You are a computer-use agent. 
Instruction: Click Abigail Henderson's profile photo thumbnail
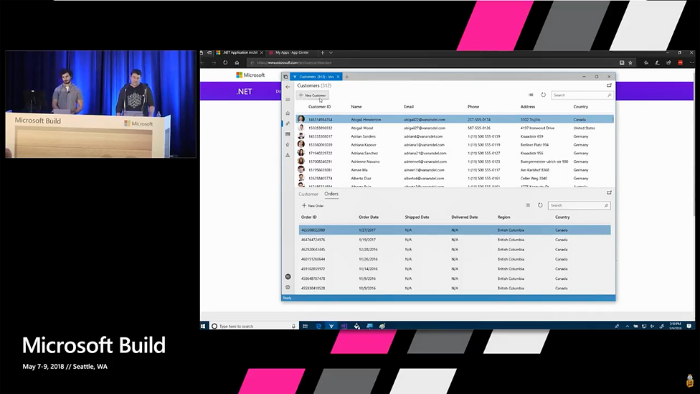click(301, 119)
